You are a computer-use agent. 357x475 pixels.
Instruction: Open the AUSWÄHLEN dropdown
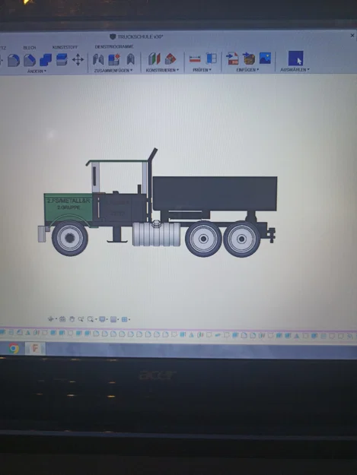click(x=295, y=70)
